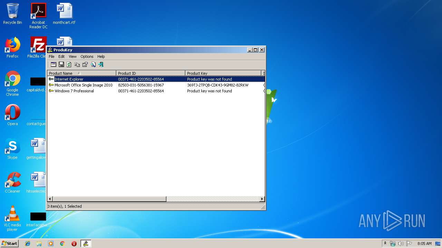Click the Select Source toolbar icon

54,64
